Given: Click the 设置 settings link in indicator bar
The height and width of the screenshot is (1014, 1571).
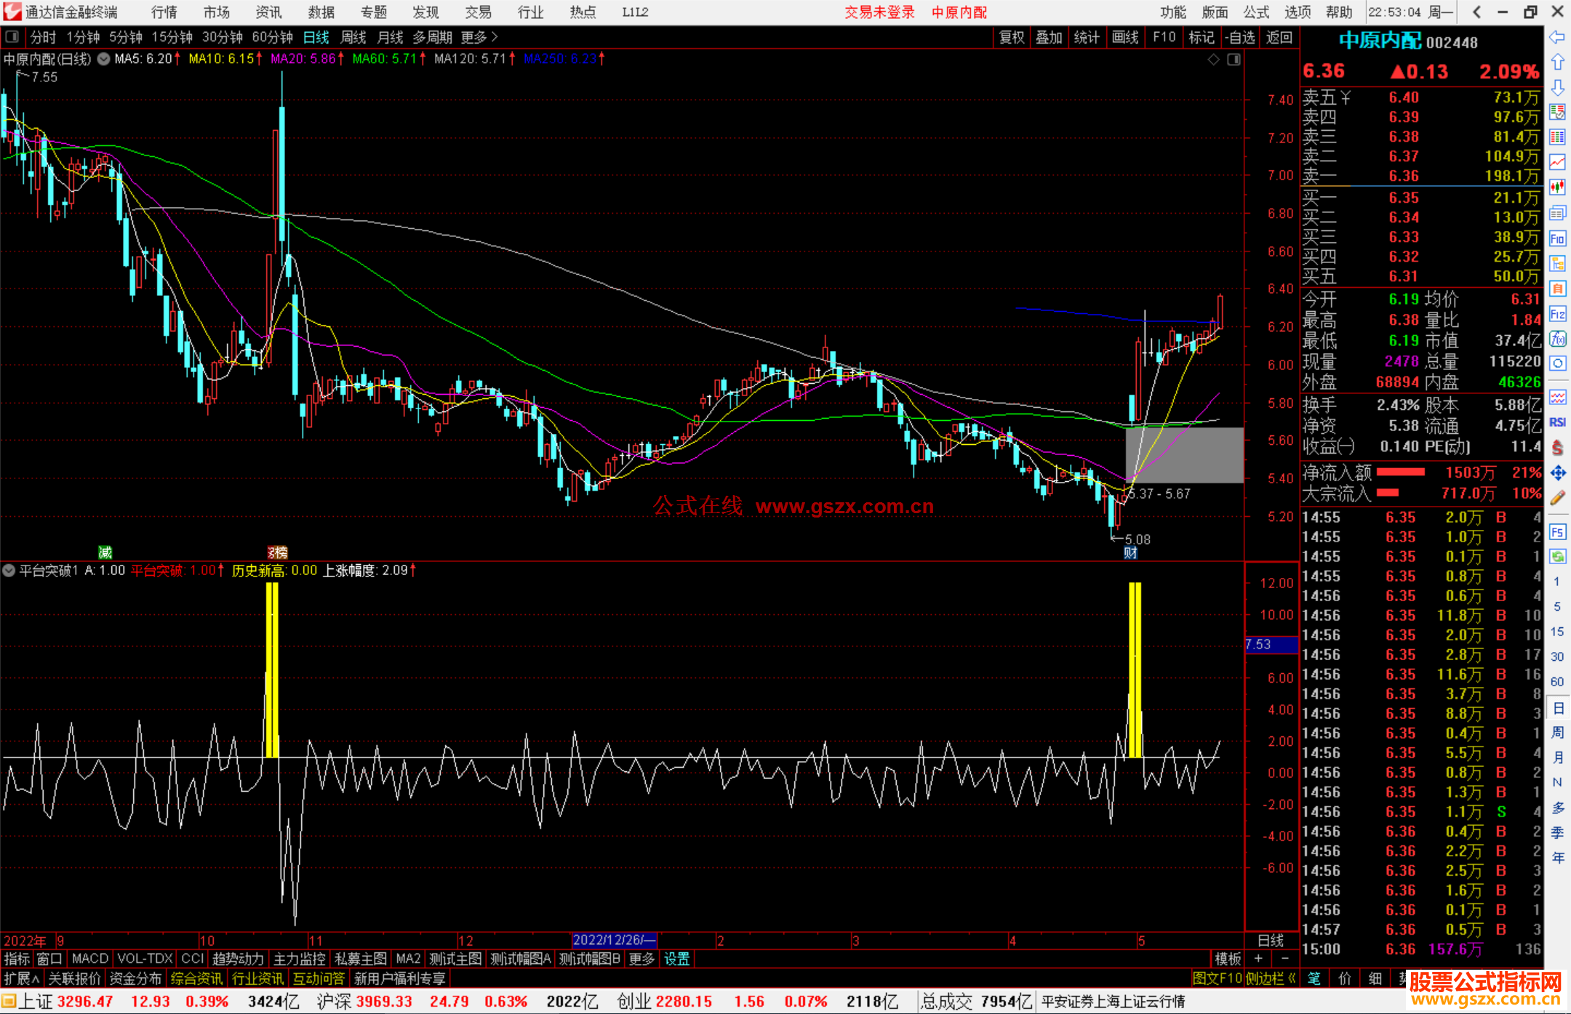Looking at the screenshot, I should [676, 959].
